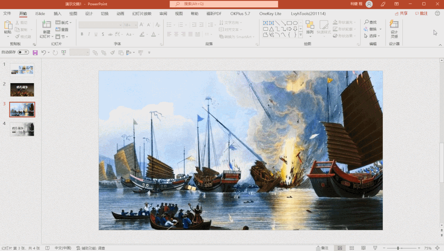Viewport: 444px width, 251px height.
Task: Toggle Underline formatting
Action: click(x=96, y=34)
